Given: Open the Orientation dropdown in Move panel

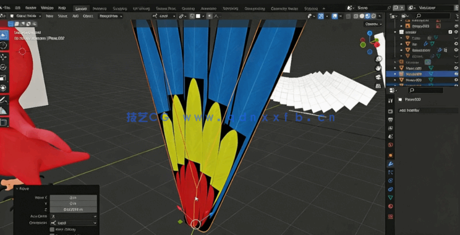Looking at the screenshot, I should (74, 223).
